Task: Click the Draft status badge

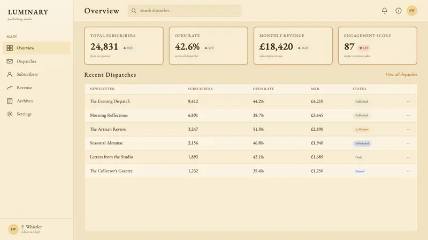Action: pyautogui.click(x=358, y=157)
